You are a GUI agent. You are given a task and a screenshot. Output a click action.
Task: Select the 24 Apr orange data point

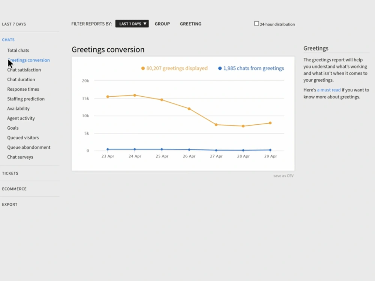coord(135,95)
